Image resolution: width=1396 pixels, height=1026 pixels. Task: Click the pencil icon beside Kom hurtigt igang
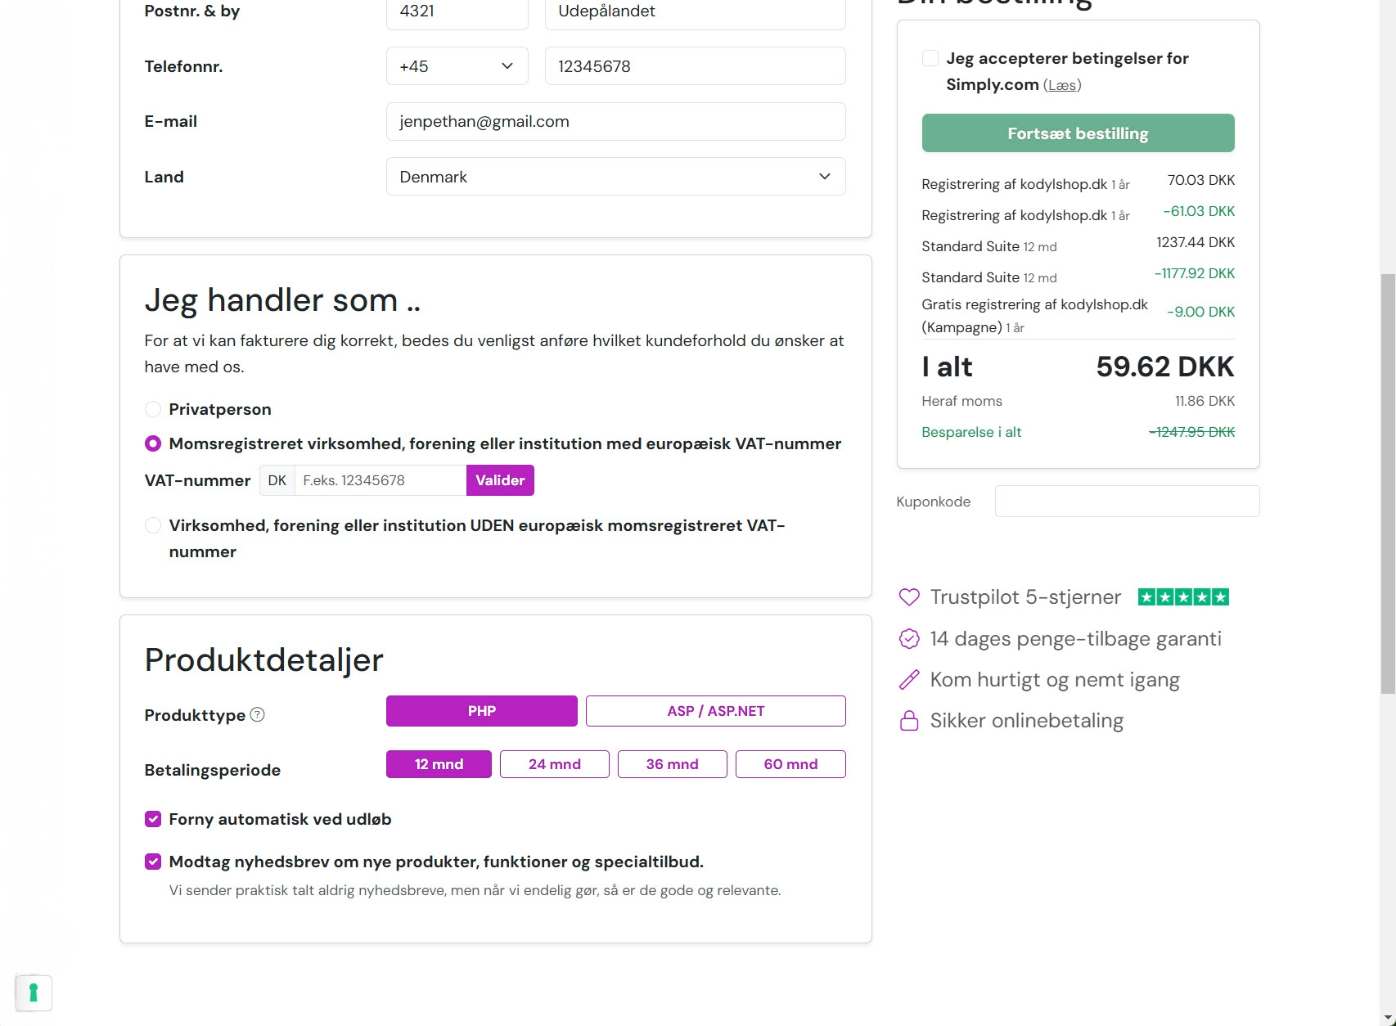pyautogui.click(x=909, y=680)
